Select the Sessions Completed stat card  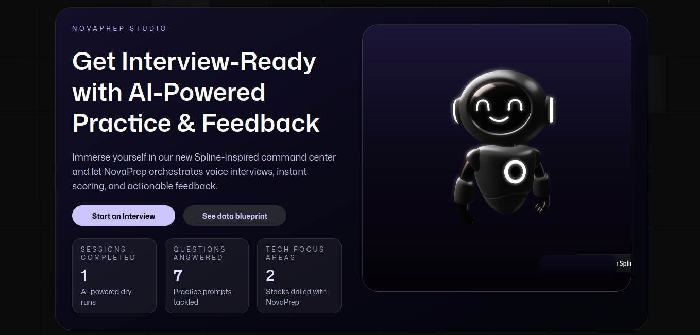[114, 275]
